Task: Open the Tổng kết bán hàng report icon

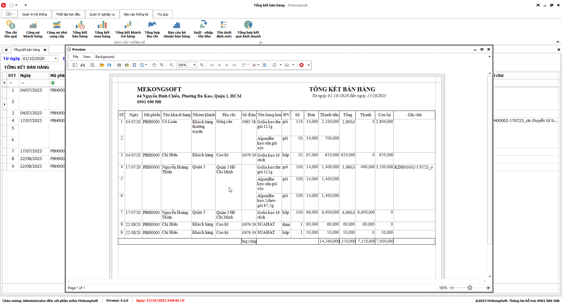Action: pyautogui.click(x=80, y=29)
